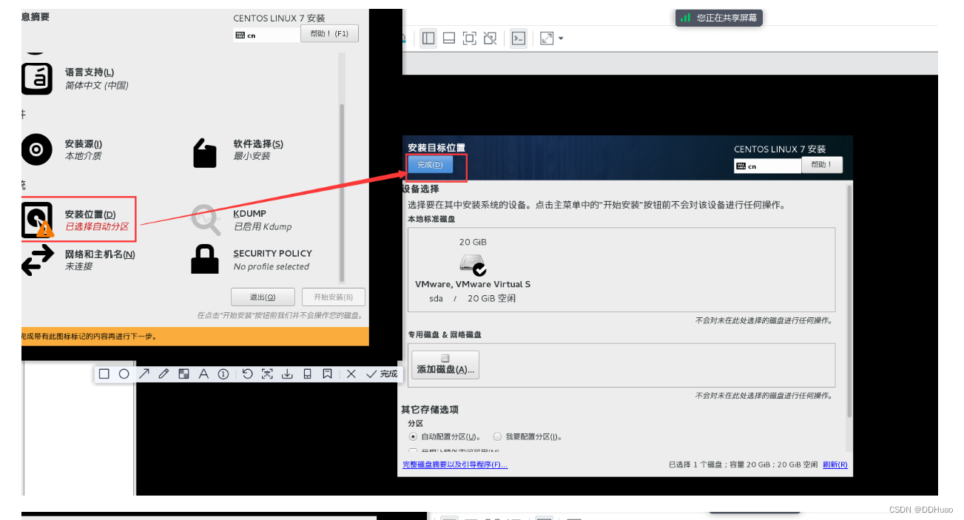Image resolution: width=964 pixels, height=520 pixels.
Task: Select the numbered step marker tool
Action: [223, 374]
